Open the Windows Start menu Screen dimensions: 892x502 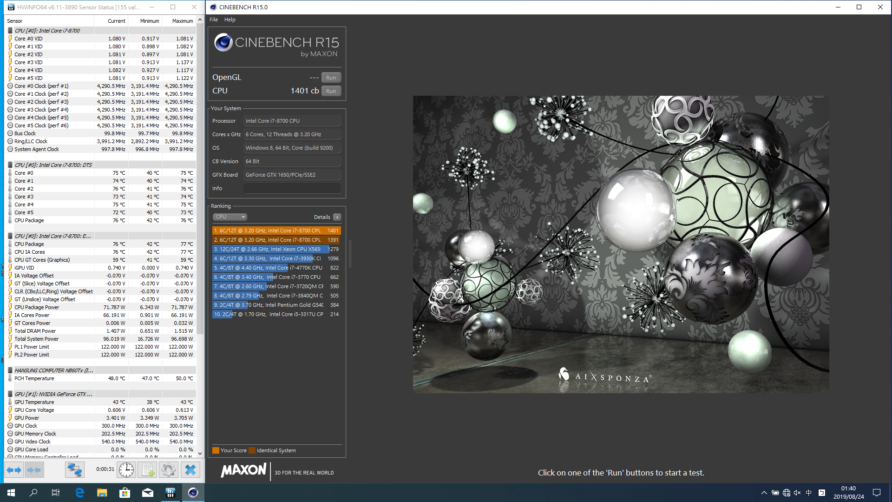[11, 493]
